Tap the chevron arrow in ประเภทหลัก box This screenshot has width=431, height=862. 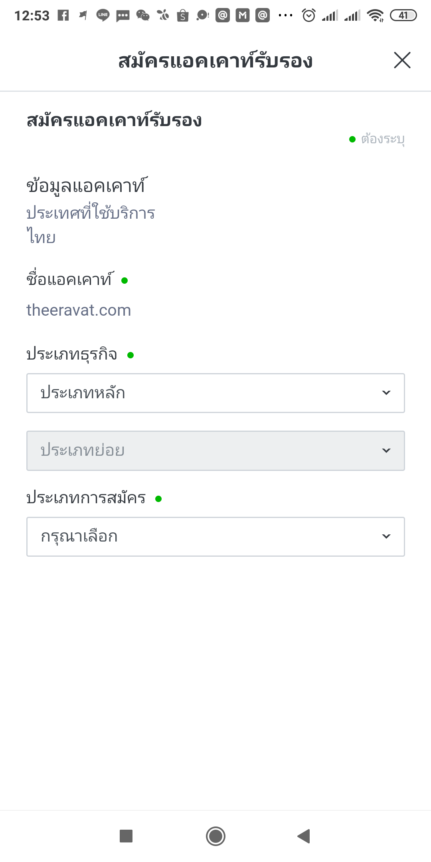coord(386,393)
